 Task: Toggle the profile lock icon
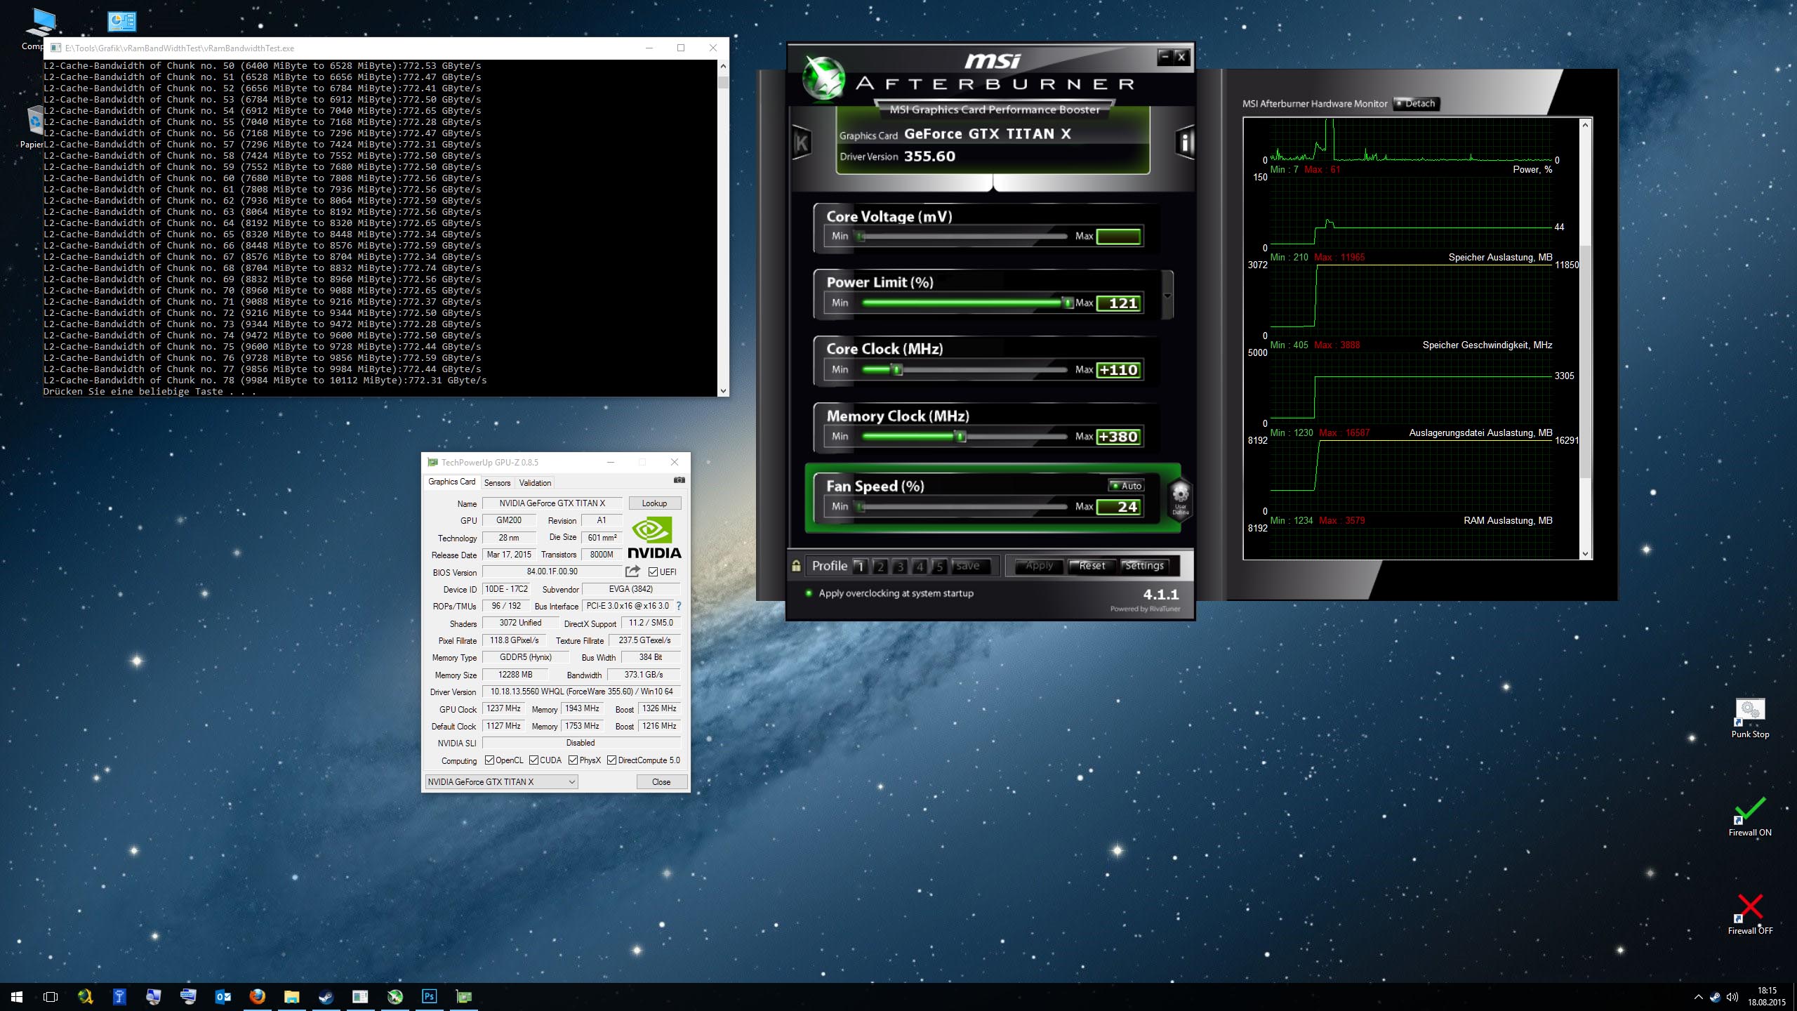click(x=796, y=566)
